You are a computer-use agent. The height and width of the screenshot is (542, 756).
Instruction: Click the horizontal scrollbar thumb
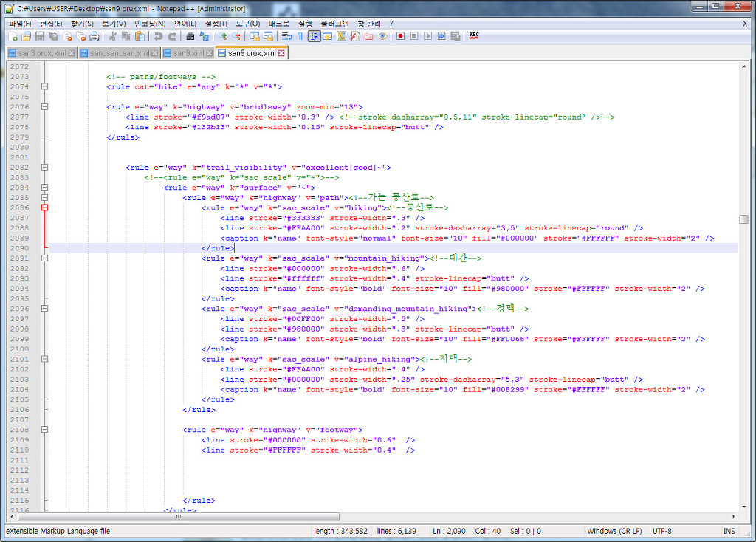pos(177,517)
